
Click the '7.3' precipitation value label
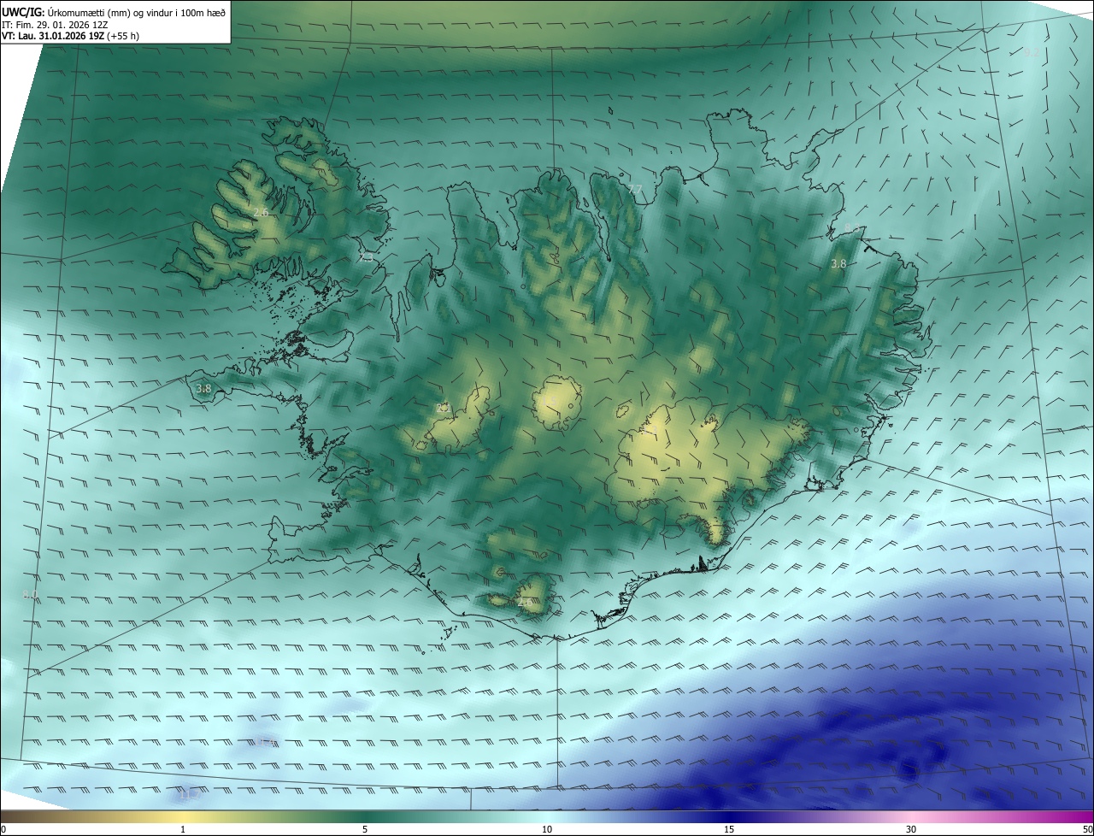click(366, 257)
